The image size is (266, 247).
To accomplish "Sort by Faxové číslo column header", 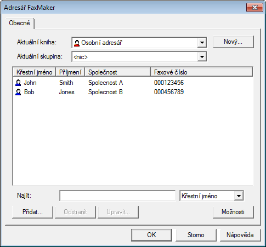I will click(x=202, y=72).
